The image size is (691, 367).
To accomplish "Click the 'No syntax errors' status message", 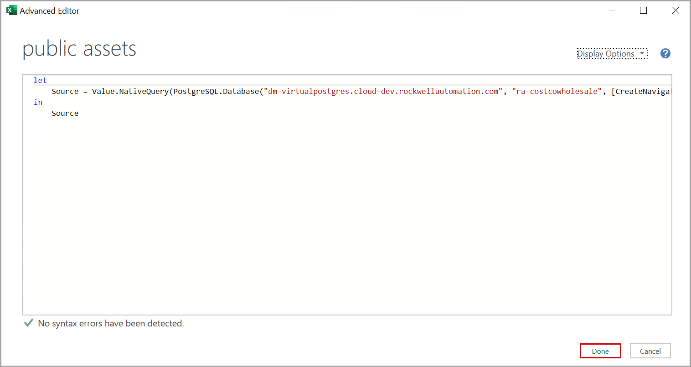I will click(111, 323).
